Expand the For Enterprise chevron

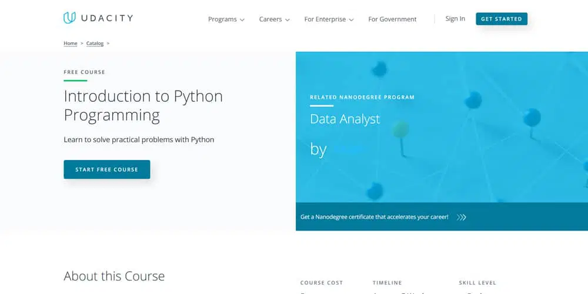point(352,20)
